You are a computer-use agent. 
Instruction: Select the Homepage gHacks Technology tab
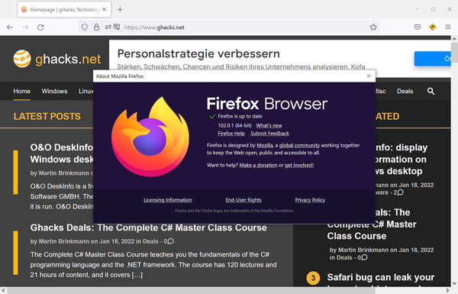[x=64, y=9]
